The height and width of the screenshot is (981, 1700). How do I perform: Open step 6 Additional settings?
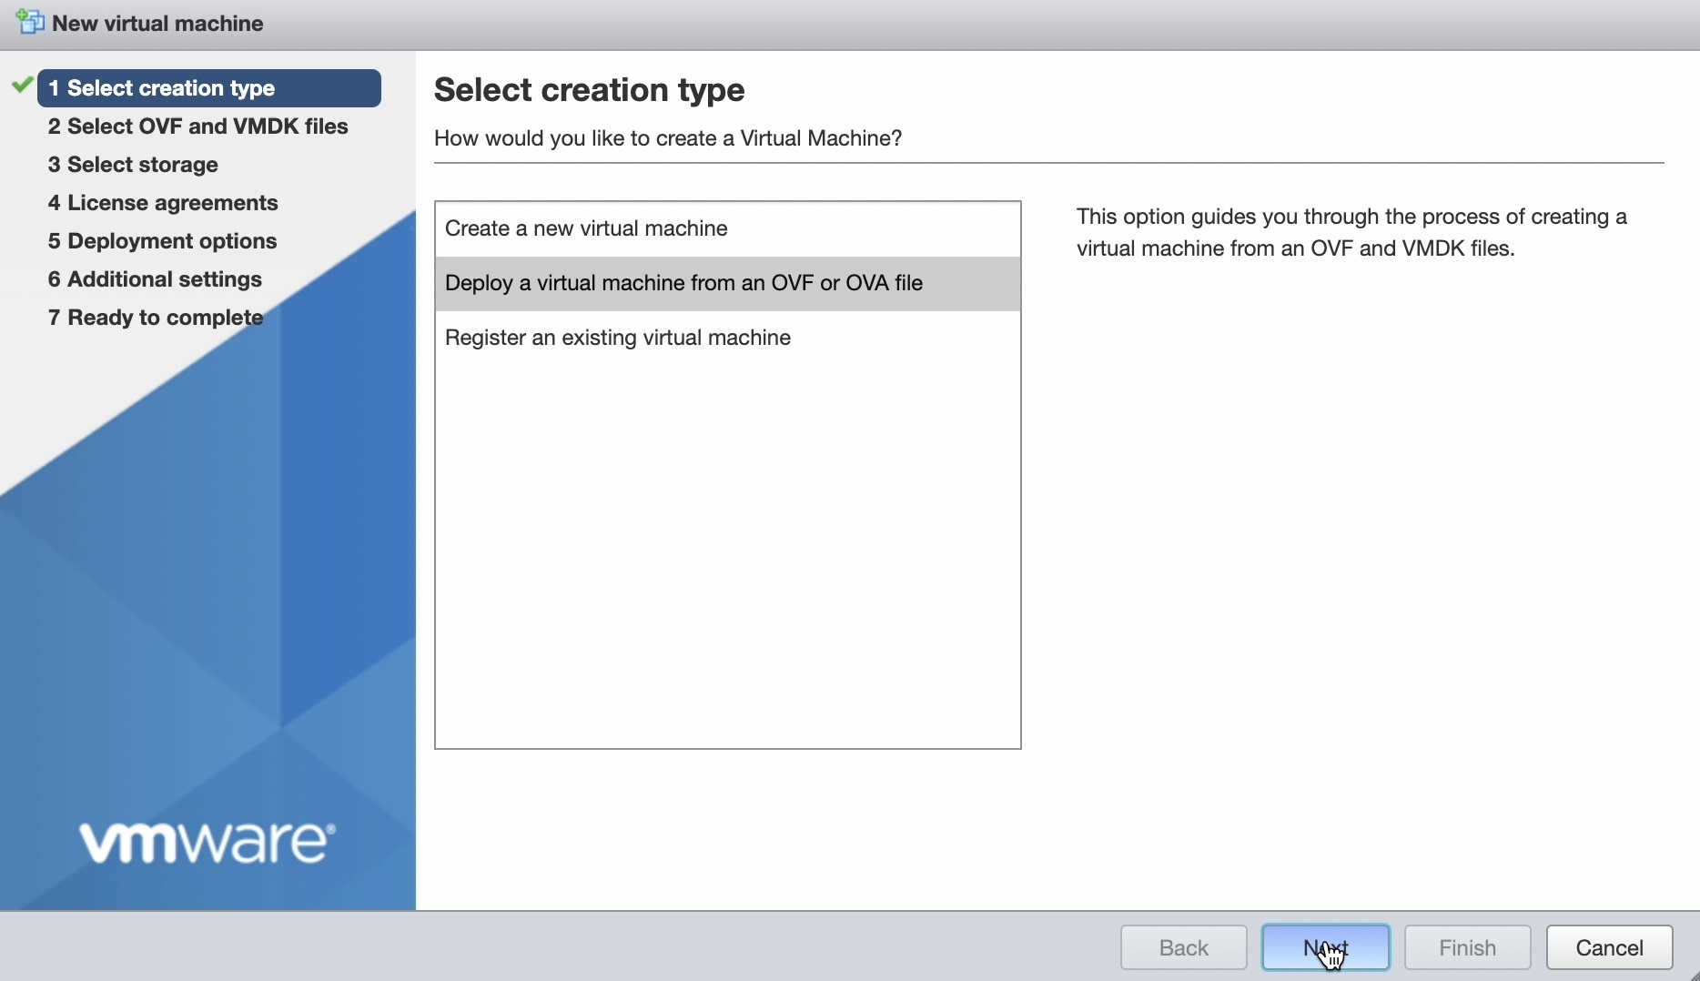[x=155, y=279]
